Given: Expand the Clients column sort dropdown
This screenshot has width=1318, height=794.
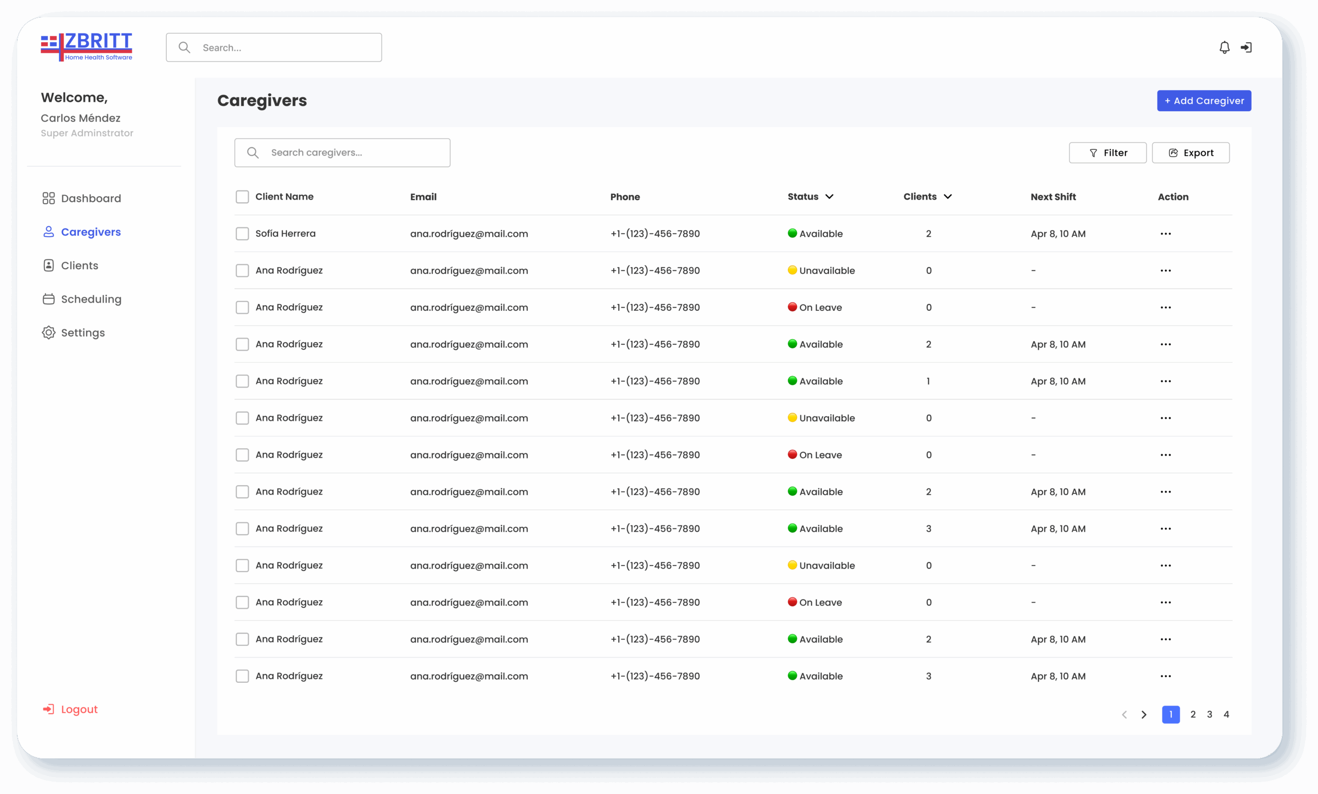Looking at the screenshot, I should point(948,197).
